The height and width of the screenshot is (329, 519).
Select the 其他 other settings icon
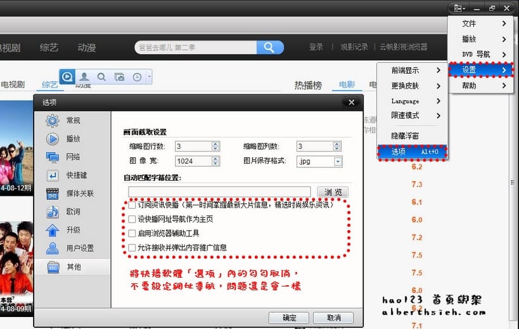[53, 267]
